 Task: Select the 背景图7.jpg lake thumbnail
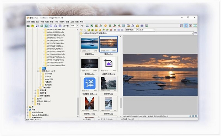pyautogui.click(x=90, y=44)
